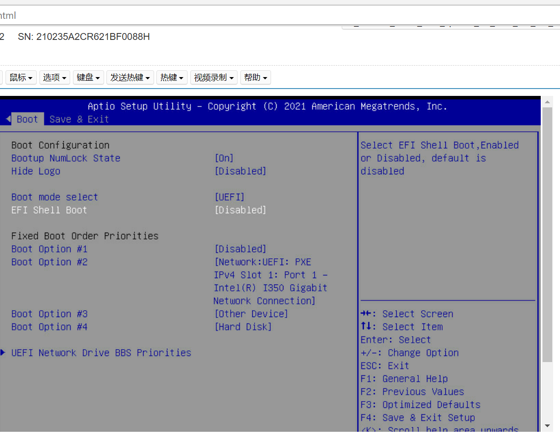Click EFI Shell Boot's [Disabled] value
Screen dimensions: 560x435
240,210
